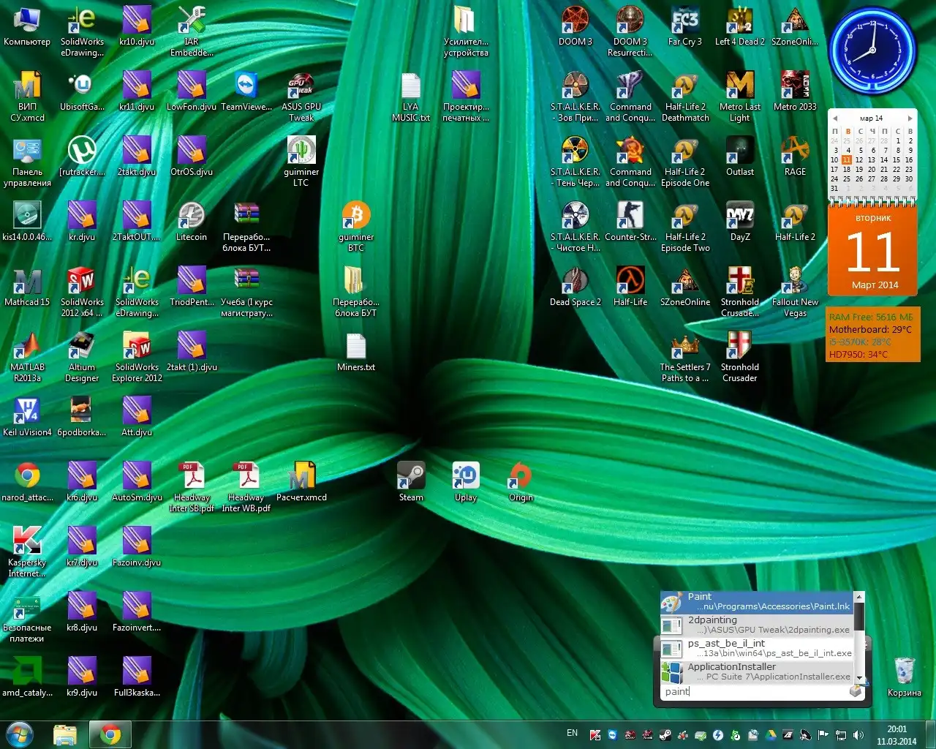Select the Uplay desktop shortcut
Screen dimensions: 936x749
(466, 476)
